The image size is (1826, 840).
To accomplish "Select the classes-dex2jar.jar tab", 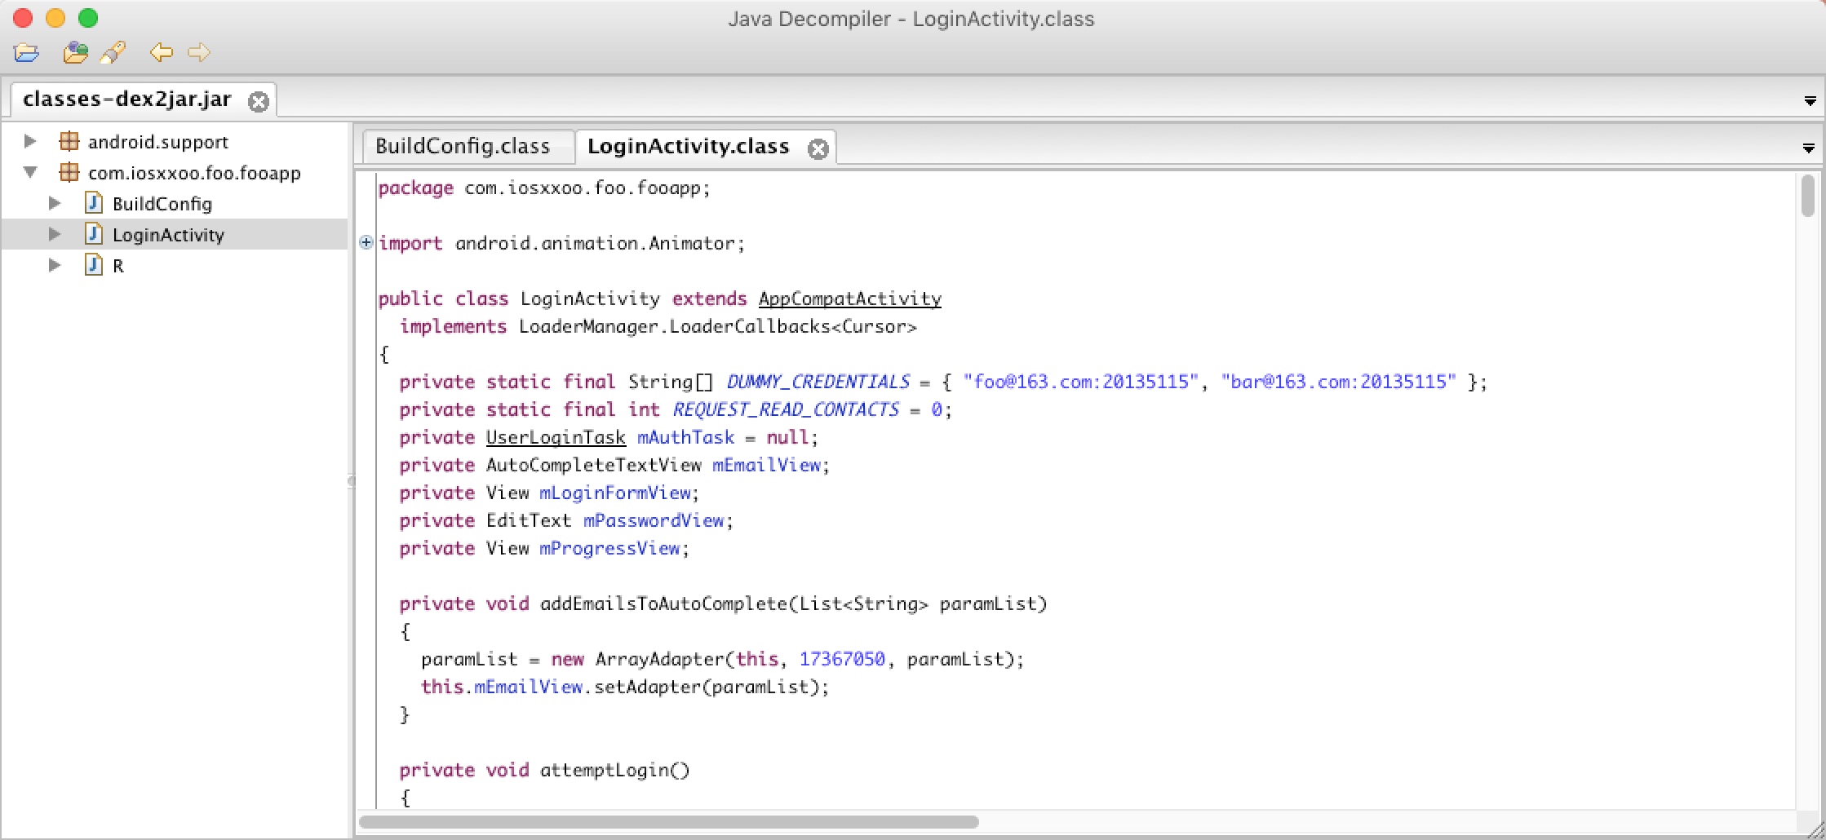I will pyautogui.click(x=127, y=99).
